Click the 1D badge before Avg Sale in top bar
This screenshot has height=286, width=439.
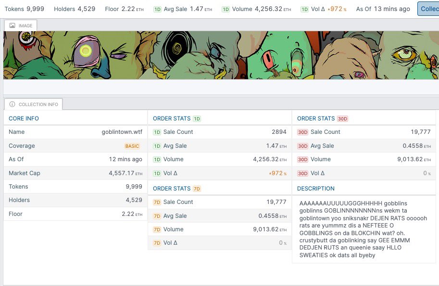[x=157, y=9]
